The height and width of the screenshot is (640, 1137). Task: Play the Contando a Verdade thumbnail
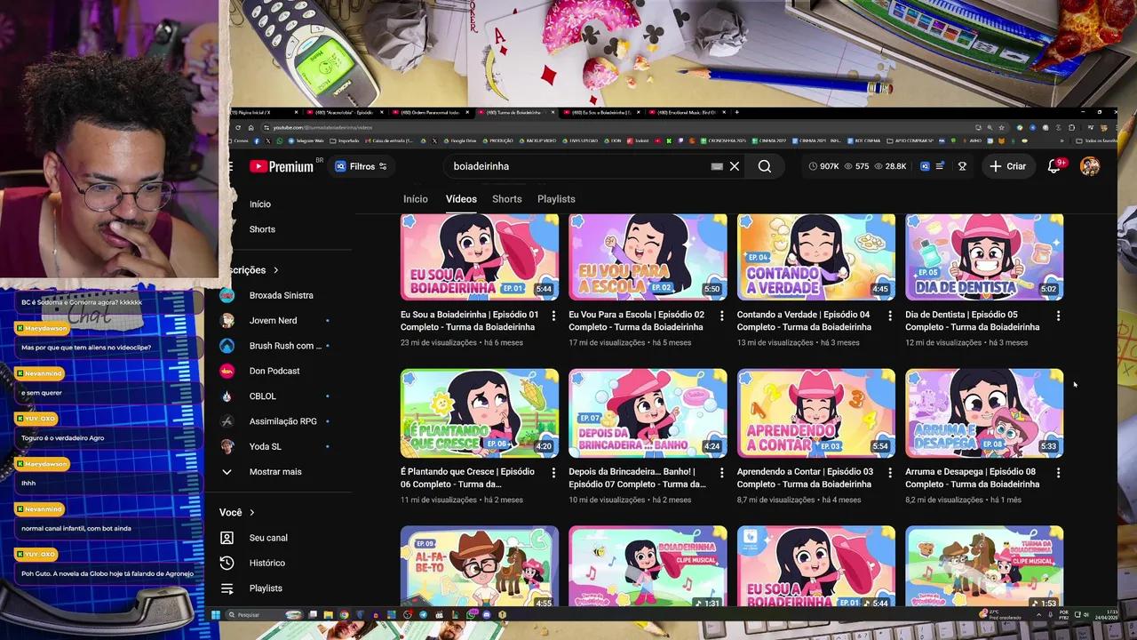tap(816, 256)
